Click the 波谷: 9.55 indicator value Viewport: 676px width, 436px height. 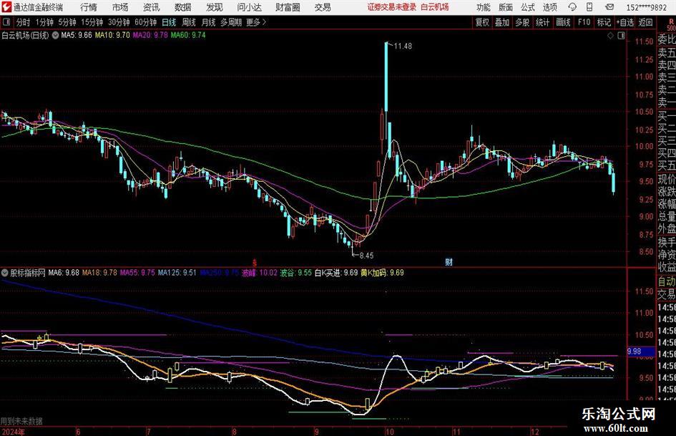click(295, 273)
